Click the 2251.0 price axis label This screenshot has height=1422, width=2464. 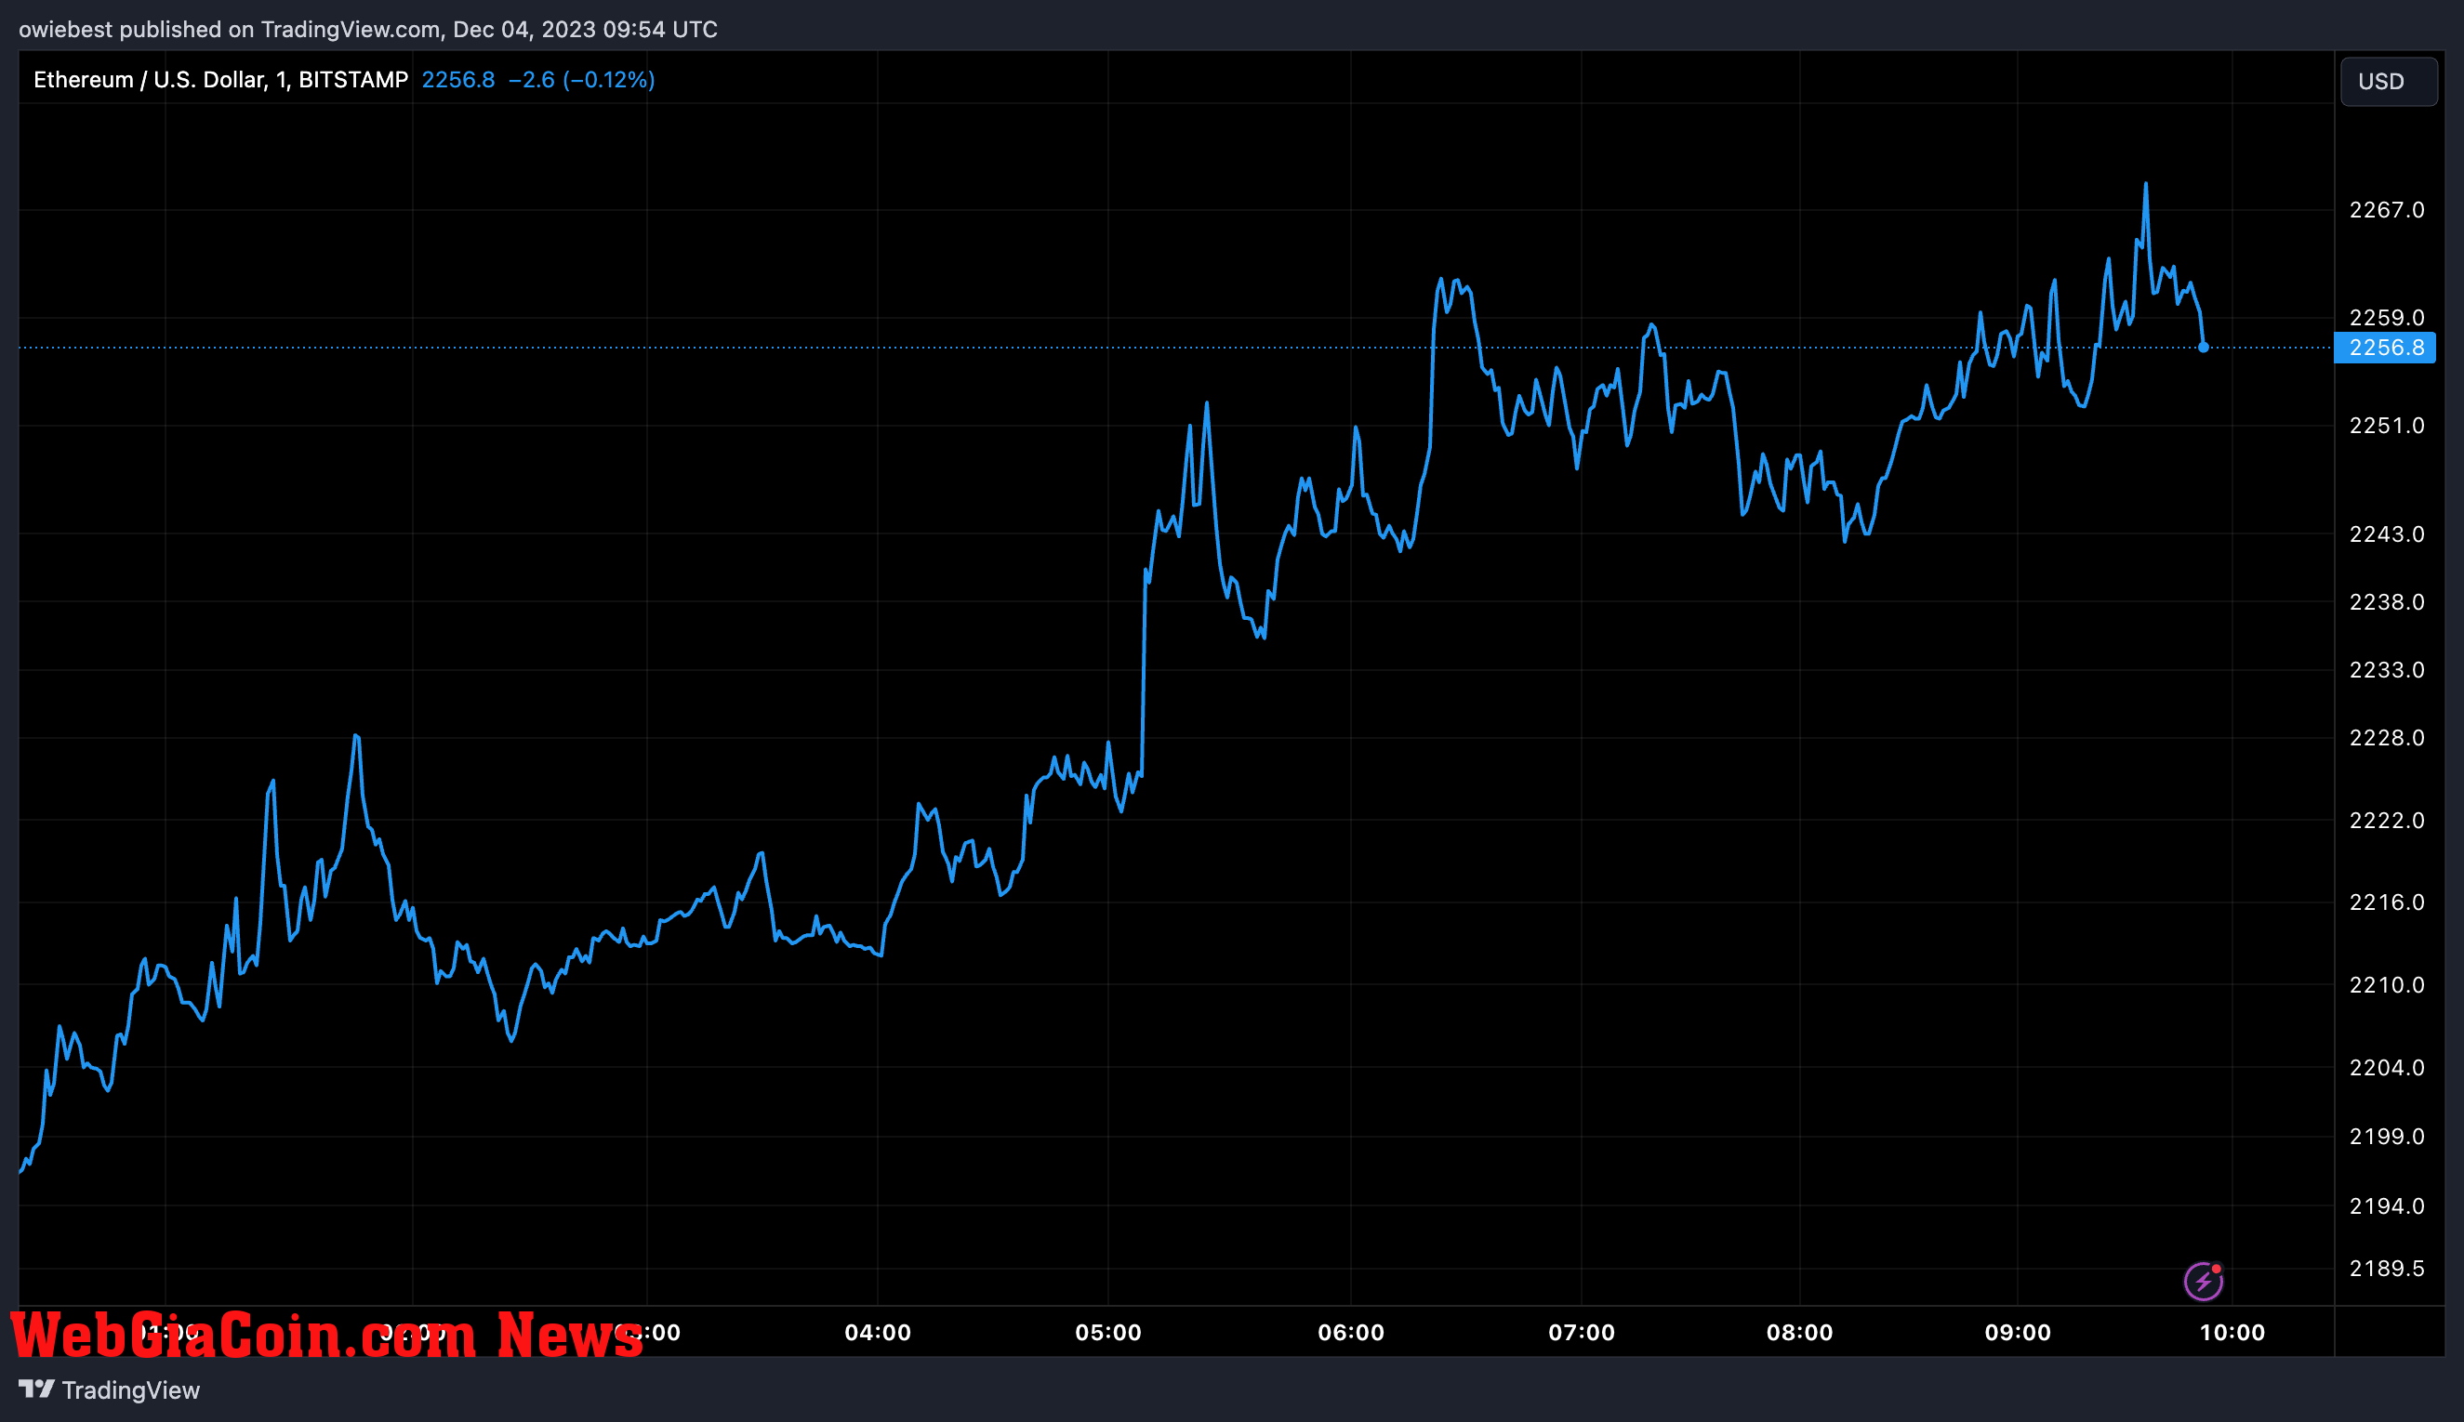(x=2386, y=426)
